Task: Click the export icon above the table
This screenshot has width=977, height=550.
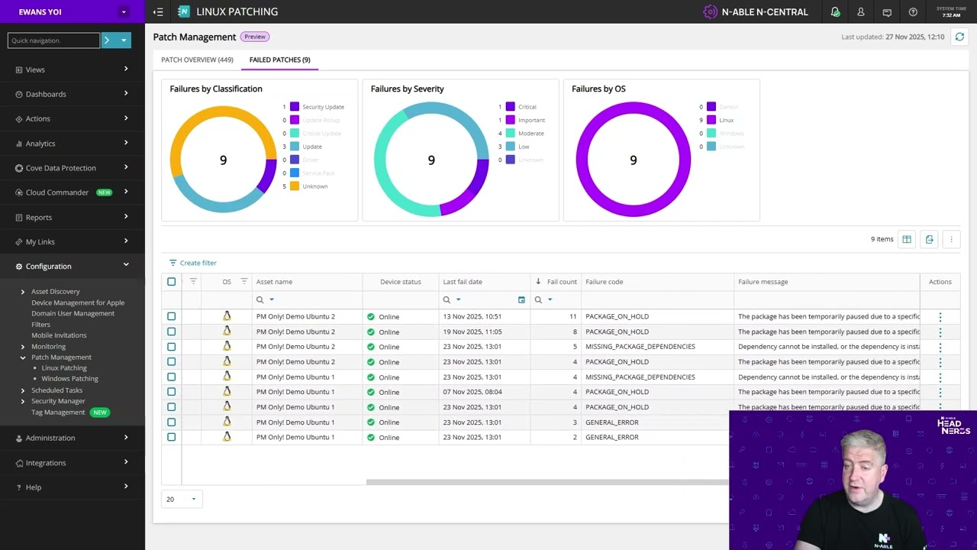Action: click(929, 239)
